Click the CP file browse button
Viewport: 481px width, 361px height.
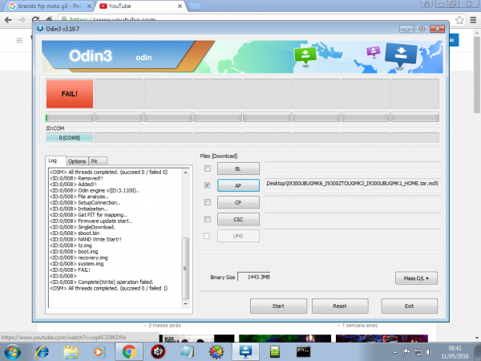click(x=238, y=202)
